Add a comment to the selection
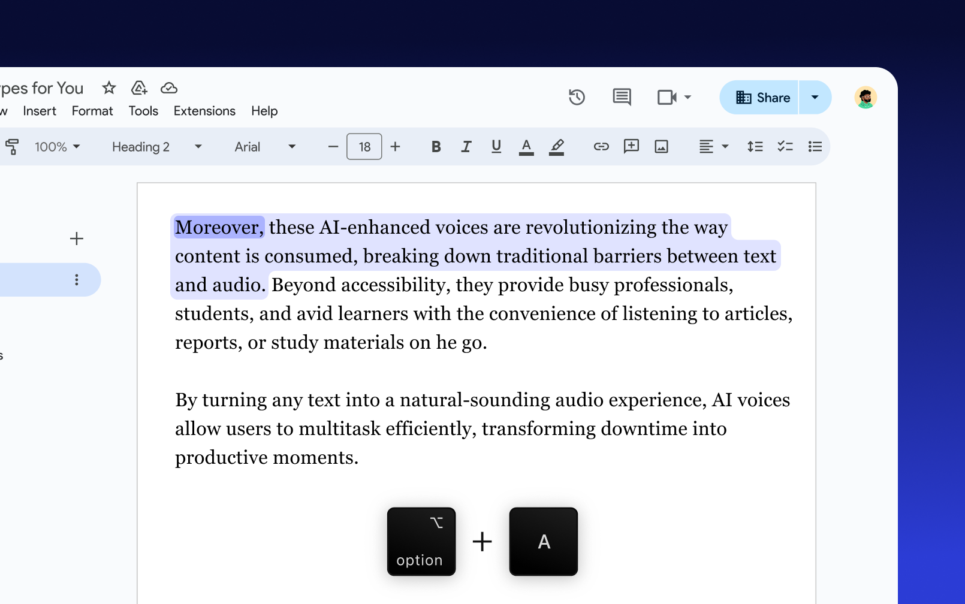The width and height of the screenshot is (965, 604). click(631, 146)
